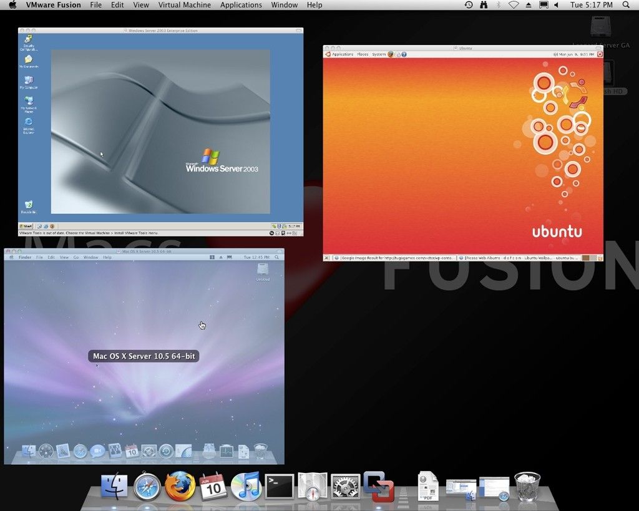Open Terminal from the Mac dock

[278, 485]
